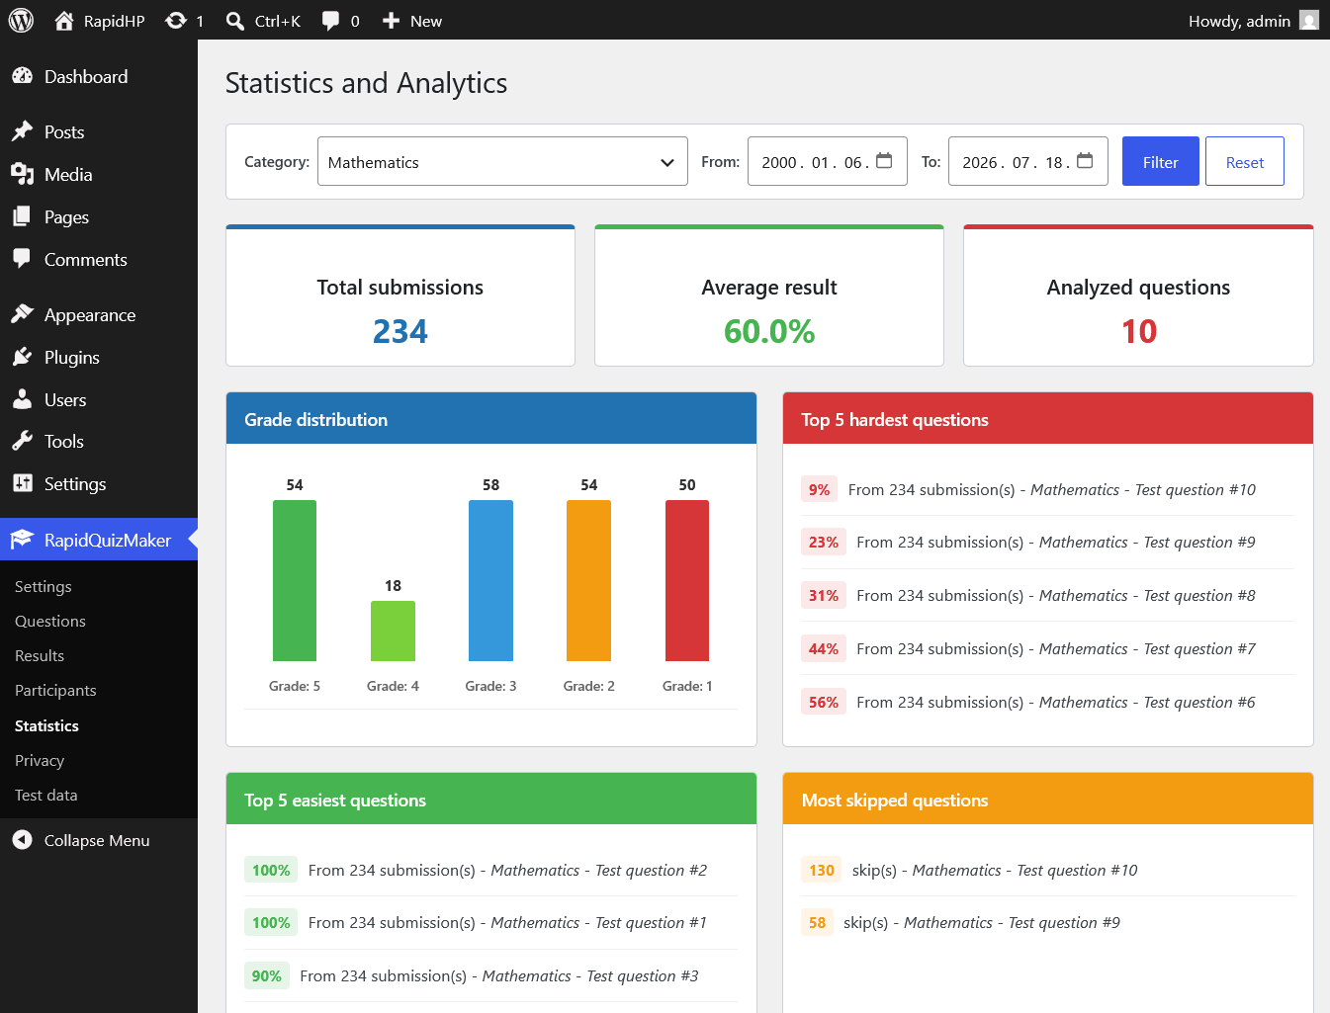Click the 100% badge for Test question #2
Image resolution: width=1330 pixels, height=1013 pixels.
point(271,870)
